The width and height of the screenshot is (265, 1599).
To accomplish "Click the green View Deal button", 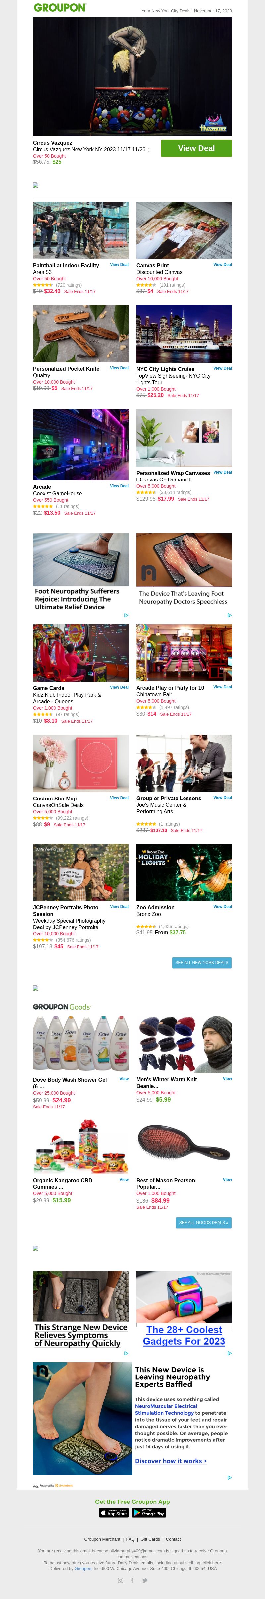I will [196, 148].
